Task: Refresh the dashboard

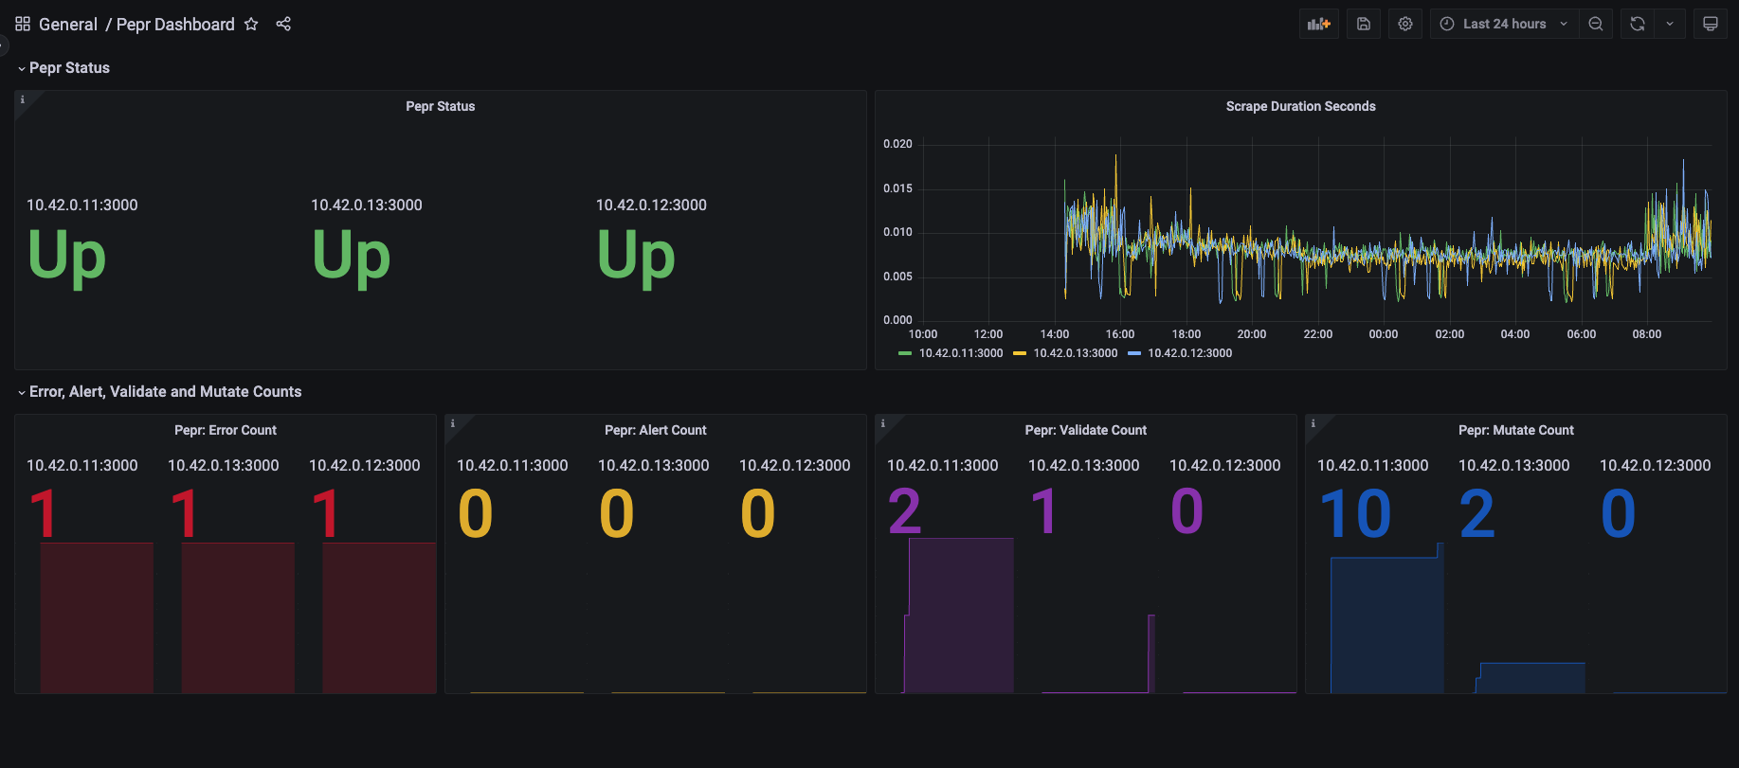Action: click(1638, 25)
